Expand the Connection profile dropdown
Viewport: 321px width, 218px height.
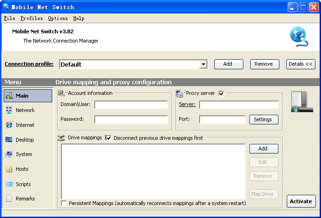203,64
